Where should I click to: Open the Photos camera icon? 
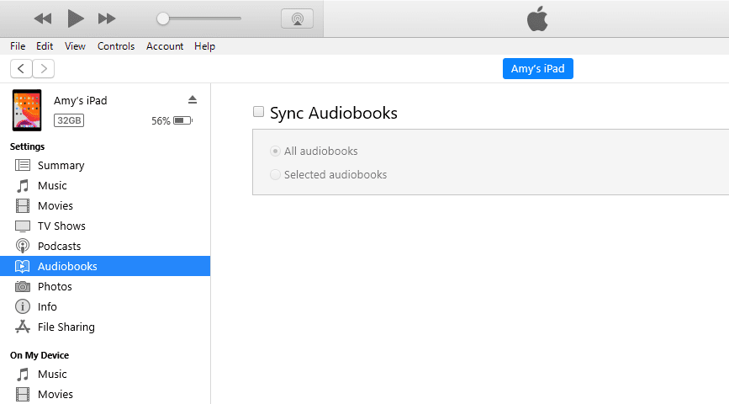tap(23, 286)
